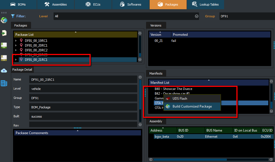Go to the Softwares tab
The width and height of the screenshot is (275, 162).
(x=131, y=4)
